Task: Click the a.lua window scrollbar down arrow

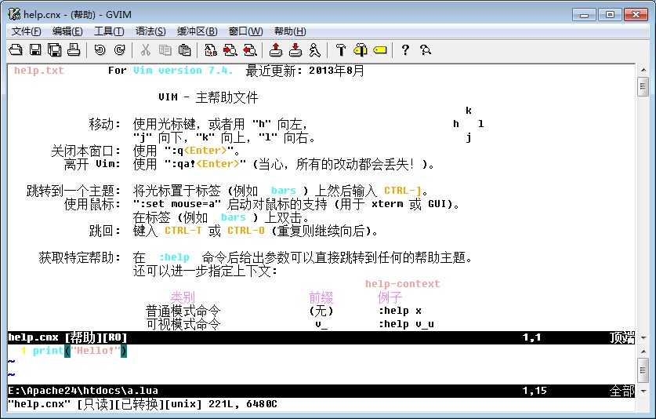Action: [x=643, y=391]
